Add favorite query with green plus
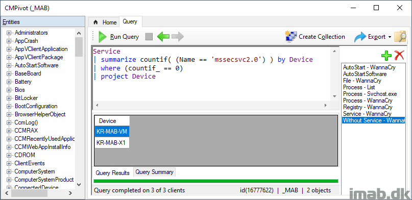 coord(386,56)
